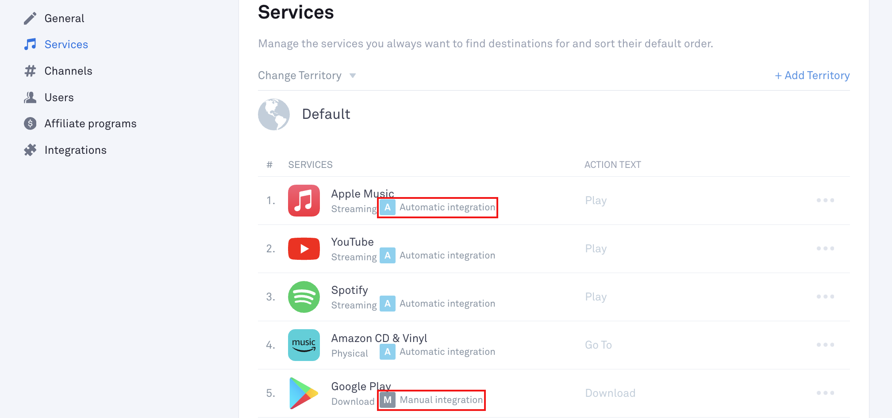This screenshot has height=418, width=892.
Task: Click the Amazon Music service icon
Action: pyautogui.click(x=304, y=345)
